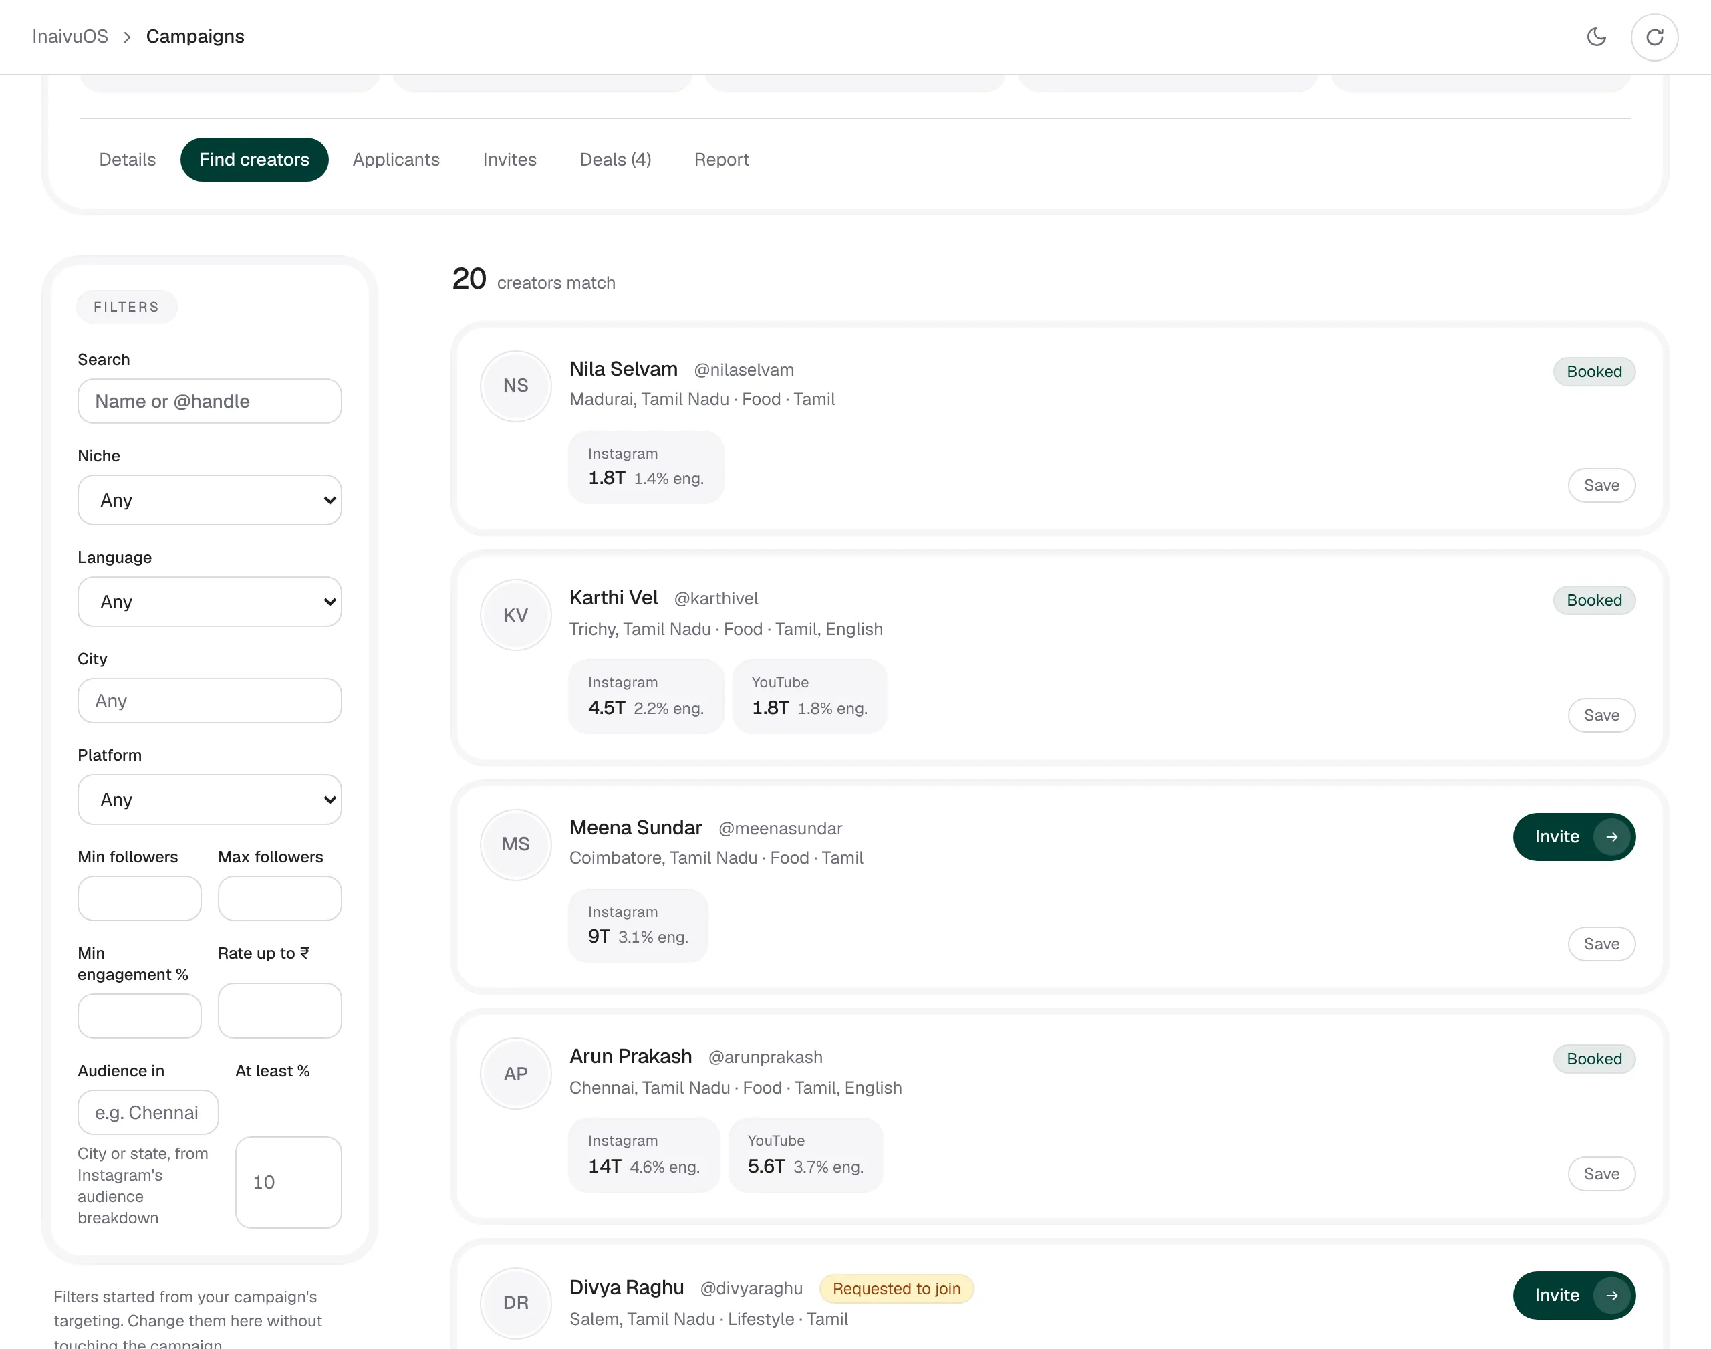
Task: Save Meena Sundar's profile
Action: pyautogui.click(x=1601, y=944)
